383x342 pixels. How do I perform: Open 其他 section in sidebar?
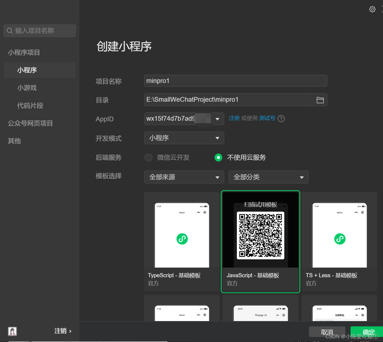[x=14, y=141]
